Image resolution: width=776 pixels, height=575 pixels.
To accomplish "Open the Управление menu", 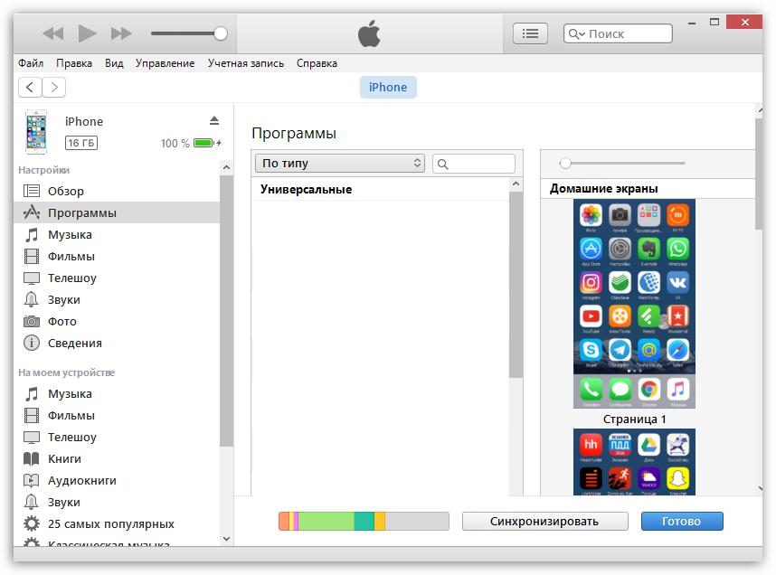I will (165, 63).
